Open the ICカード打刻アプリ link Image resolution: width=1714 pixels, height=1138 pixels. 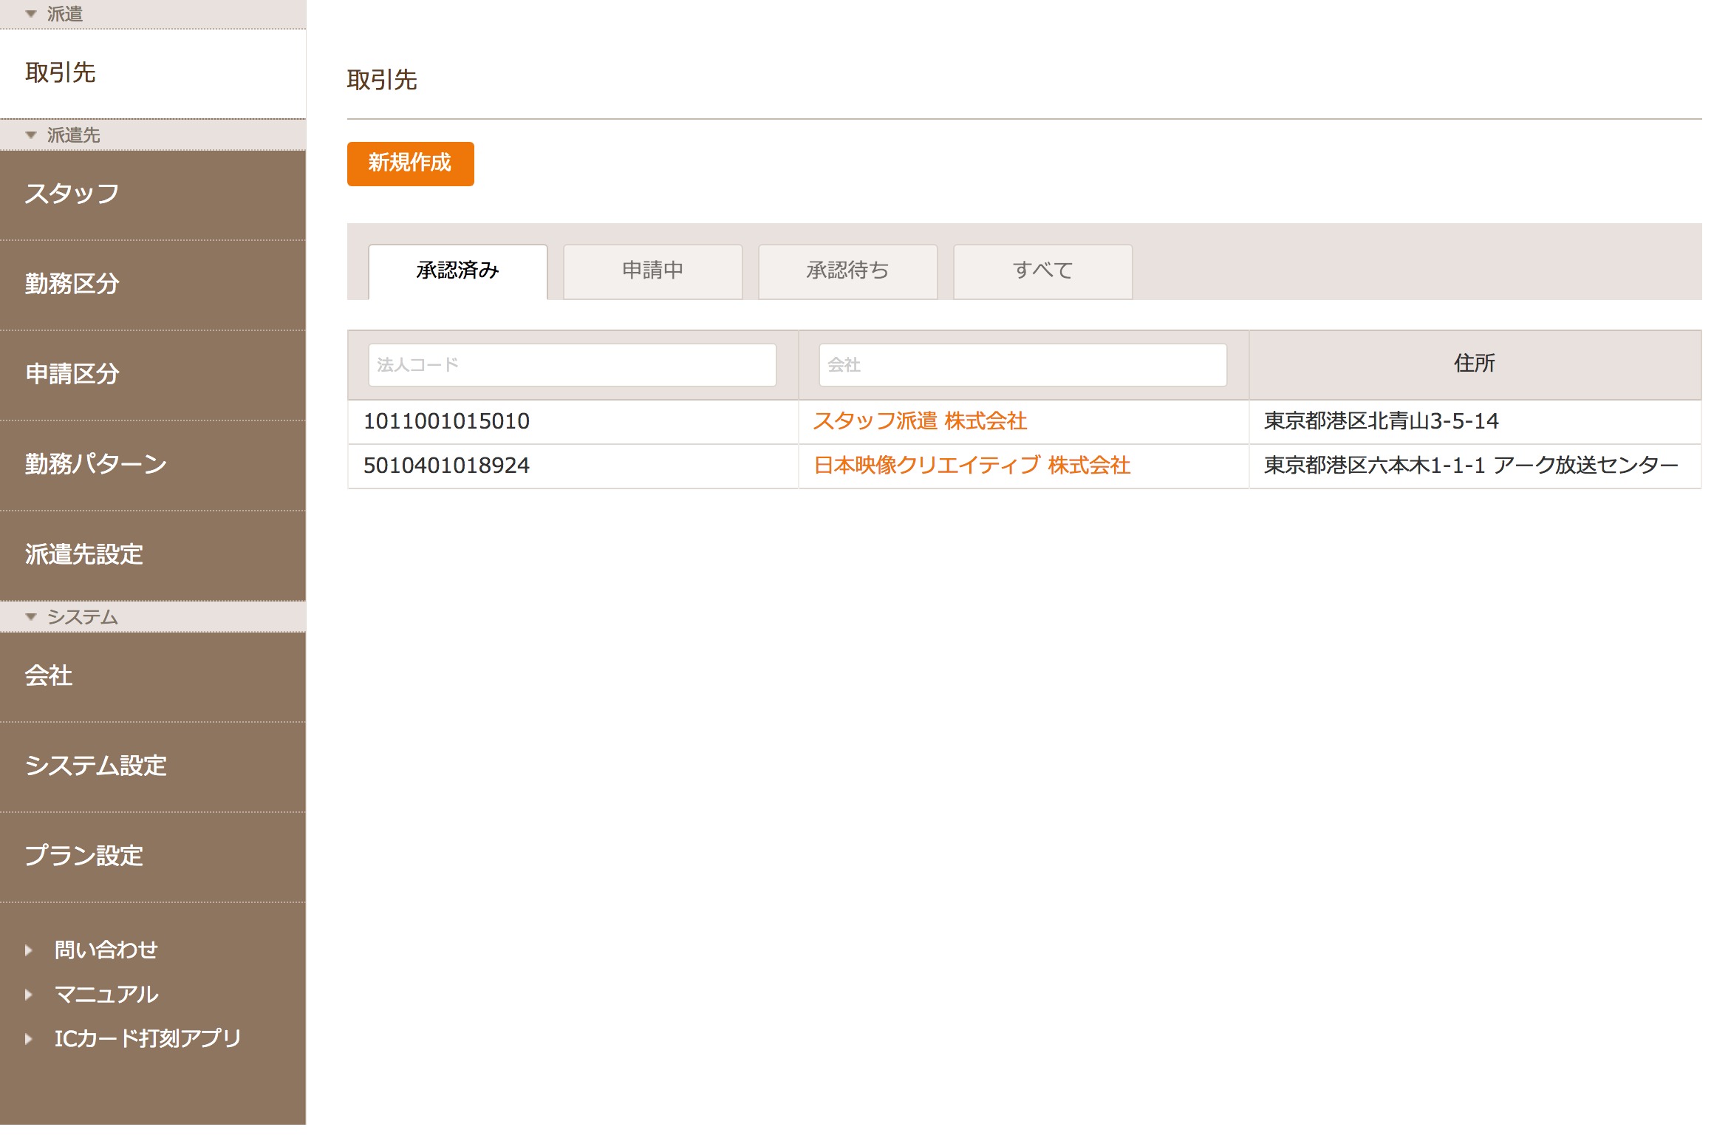pos(148,1039)
